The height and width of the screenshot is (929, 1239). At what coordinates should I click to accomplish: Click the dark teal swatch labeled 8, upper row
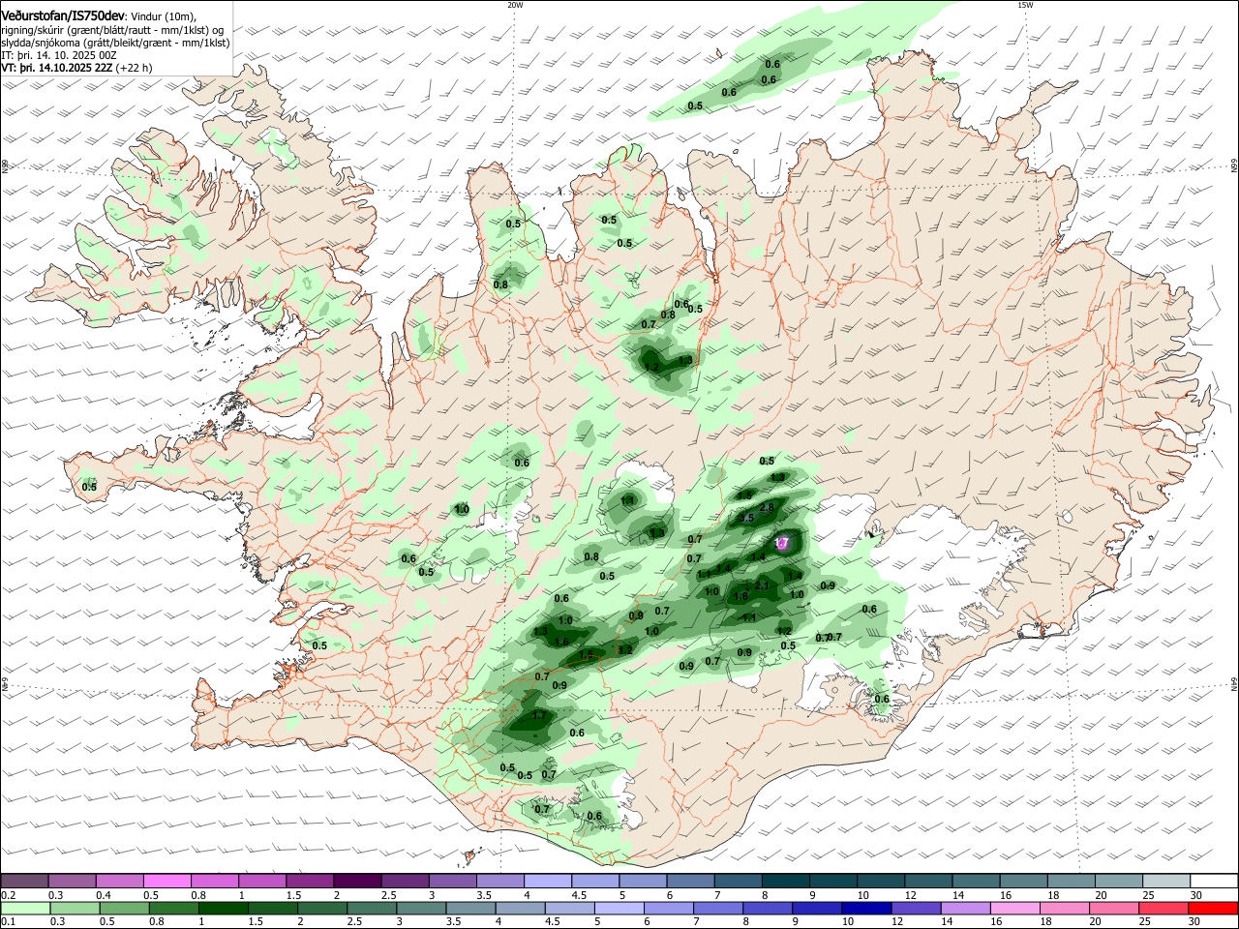click(786, 881)
